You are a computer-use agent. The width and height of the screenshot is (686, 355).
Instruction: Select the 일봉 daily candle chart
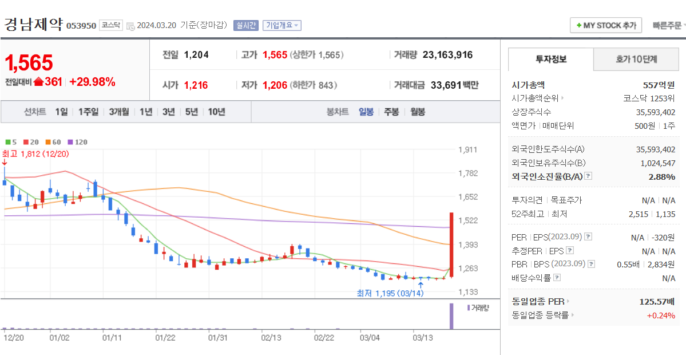tap(366, 112)
